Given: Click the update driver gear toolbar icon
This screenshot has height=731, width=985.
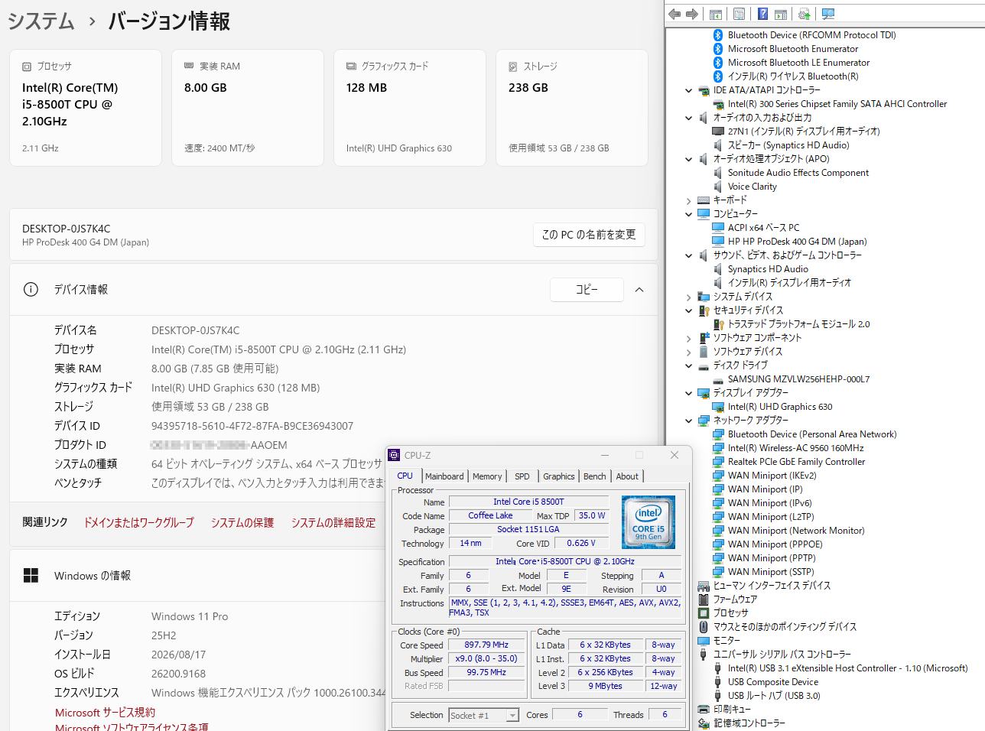Looking at the screenshot, I should click(804, 14).
